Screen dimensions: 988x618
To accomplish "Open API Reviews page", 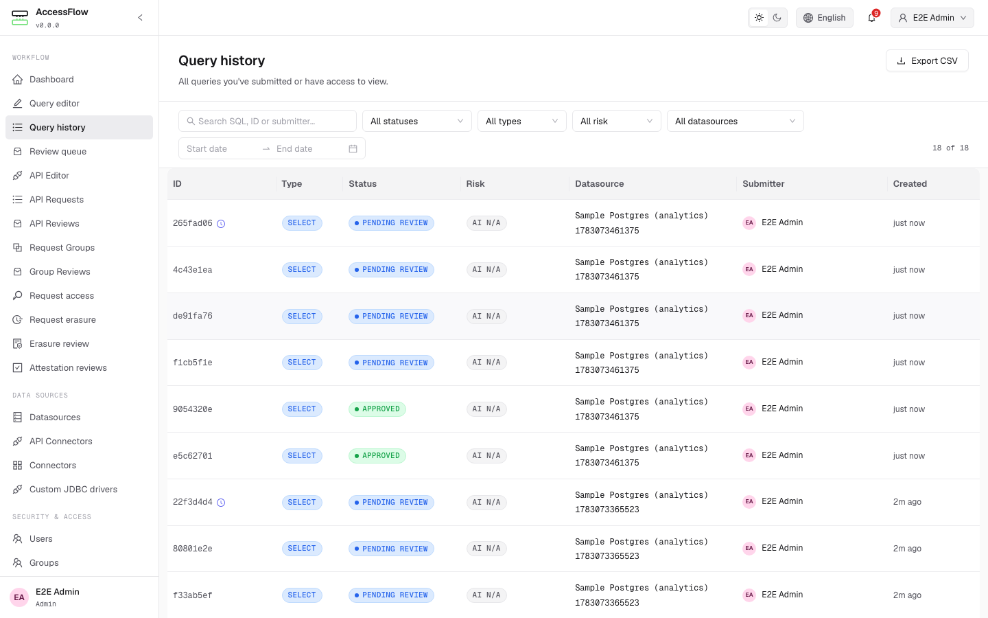I will coord(79,224).
